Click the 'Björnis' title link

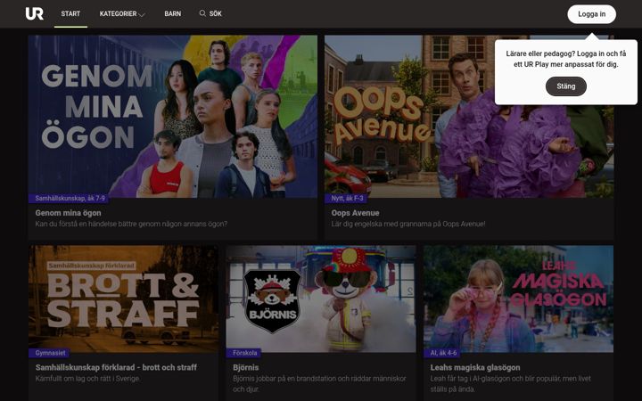click(246, 367)
